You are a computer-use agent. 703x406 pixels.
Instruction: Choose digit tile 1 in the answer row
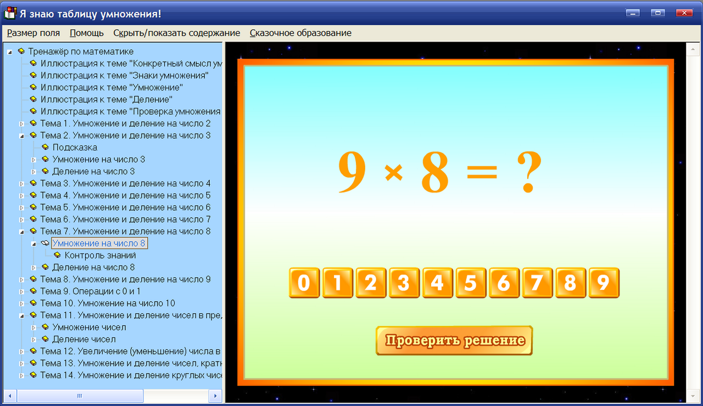pos(338,283)
